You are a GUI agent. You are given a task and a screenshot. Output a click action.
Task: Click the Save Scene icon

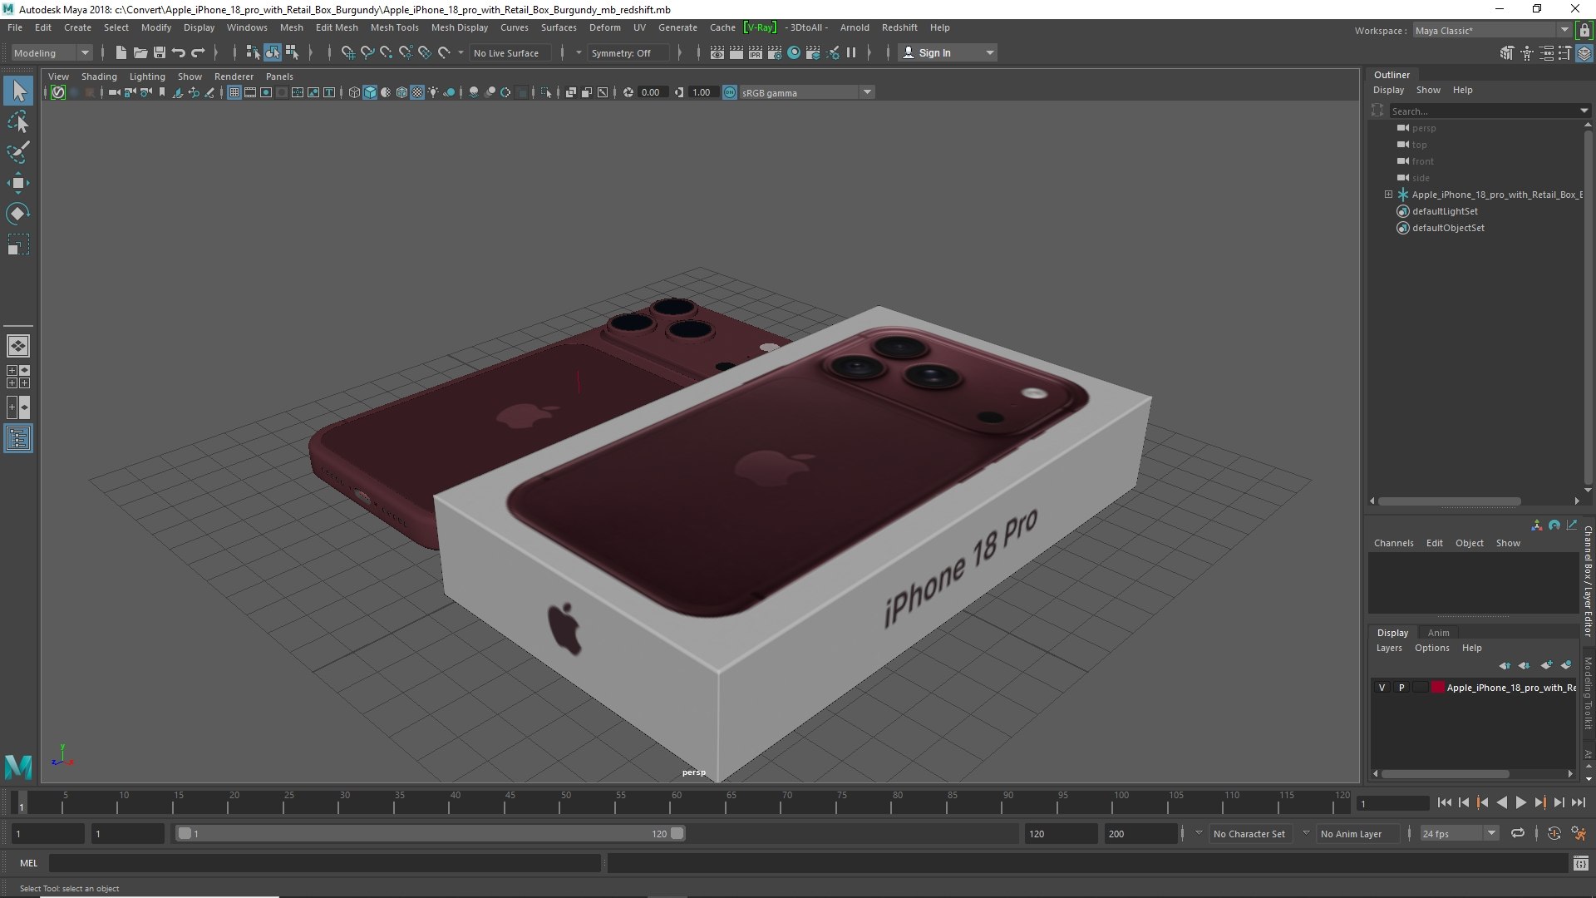click(x=159, y=52)
